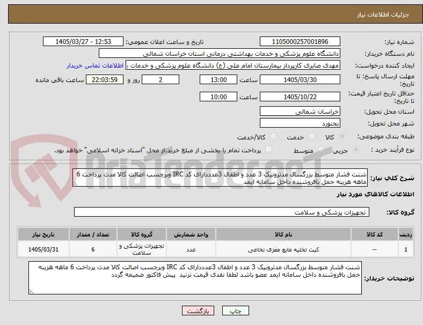Open اطلاعات تماس خریدار link
423x325 pixels.
coord(95,65)
